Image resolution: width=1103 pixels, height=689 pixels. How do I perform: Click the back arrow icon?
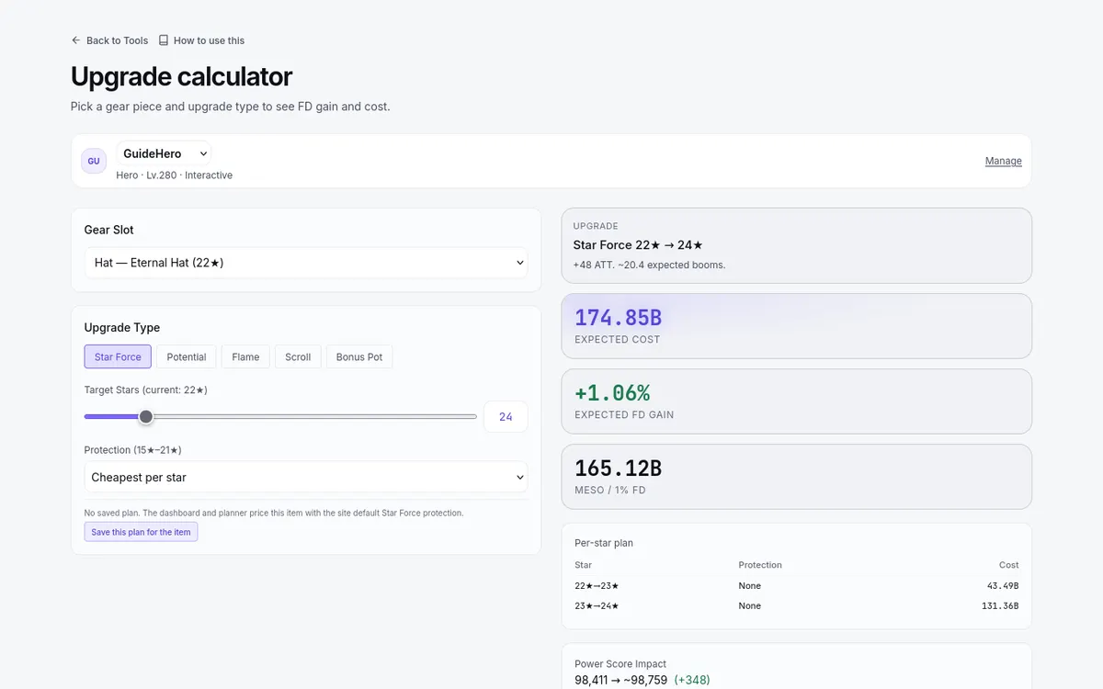[x=76, y=40]
